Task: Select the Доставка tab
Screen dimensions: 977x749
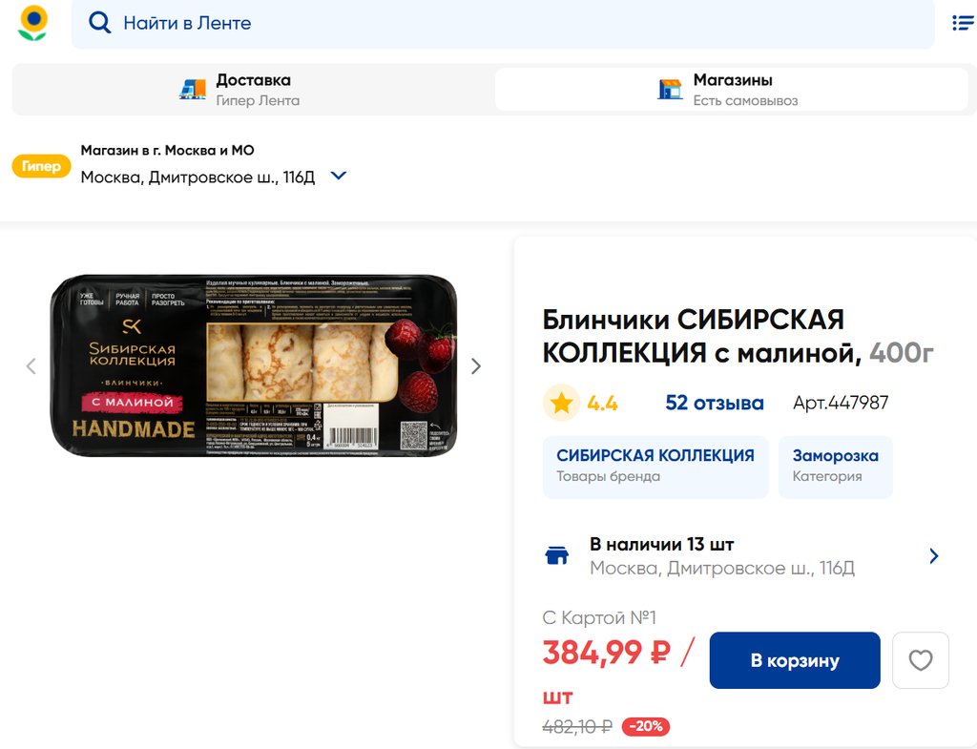Action: [254, 90]
